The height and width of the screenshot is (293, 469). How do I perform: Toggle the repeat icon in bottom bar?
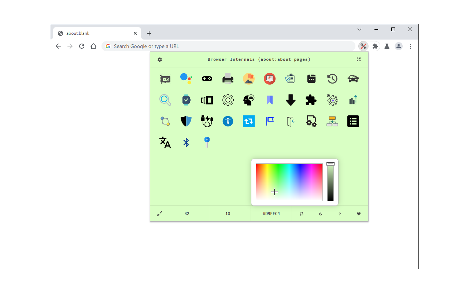[x=301, y=214]
